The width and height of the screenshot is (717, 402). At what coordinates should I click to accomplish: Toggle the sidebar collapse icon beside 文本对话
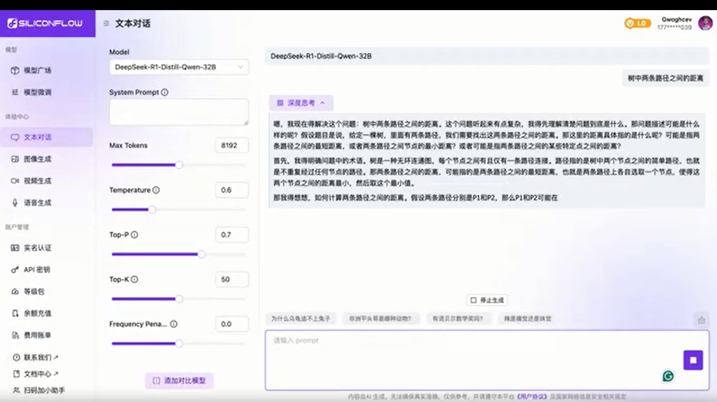pyautogui.click(x=106, y=24)
